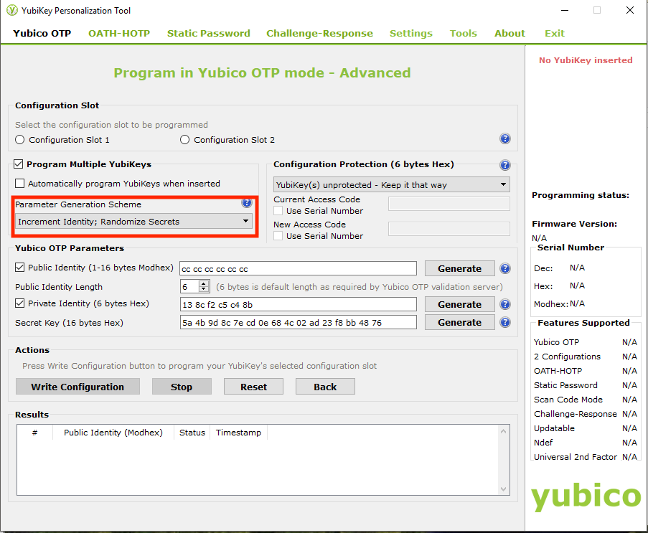Open help for Configuration Protection section
Screen dimensions: 648x533
504,165
